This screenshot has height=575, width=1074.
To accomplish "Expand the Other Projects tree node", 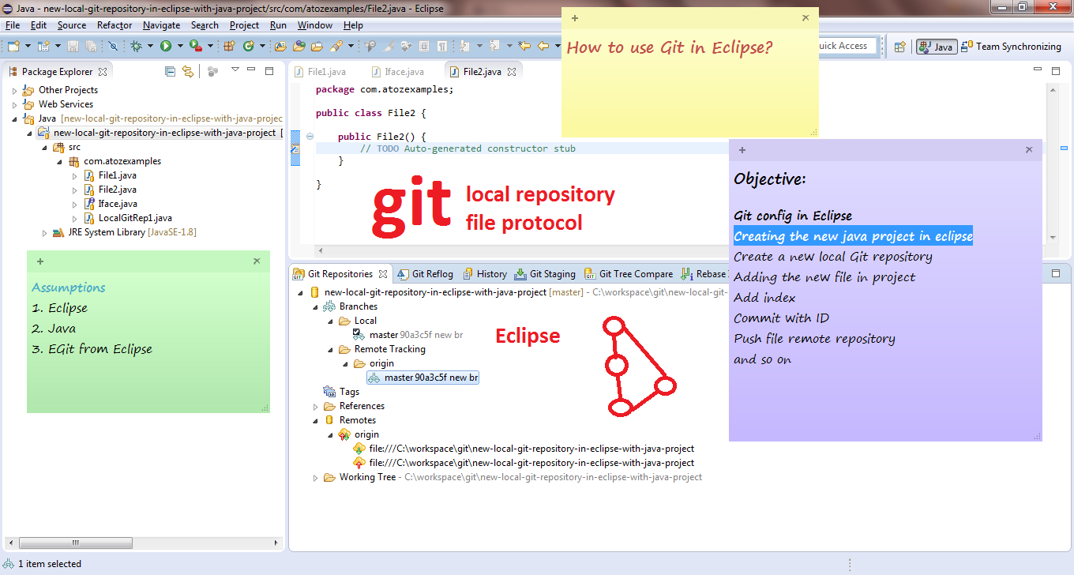I will point(14,90).
